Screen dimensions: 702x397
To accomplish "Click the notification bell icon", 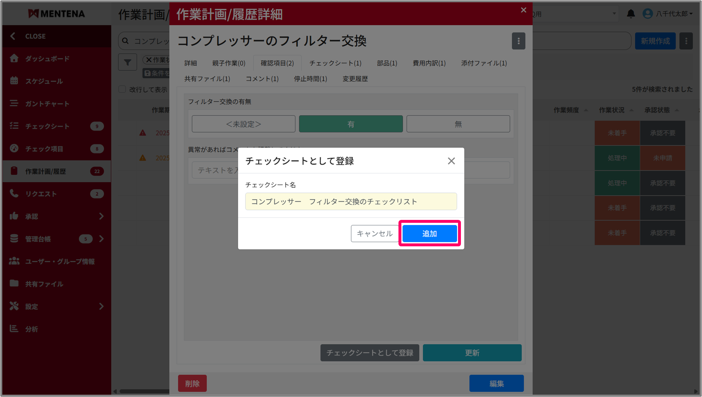I will pos(631,14).
